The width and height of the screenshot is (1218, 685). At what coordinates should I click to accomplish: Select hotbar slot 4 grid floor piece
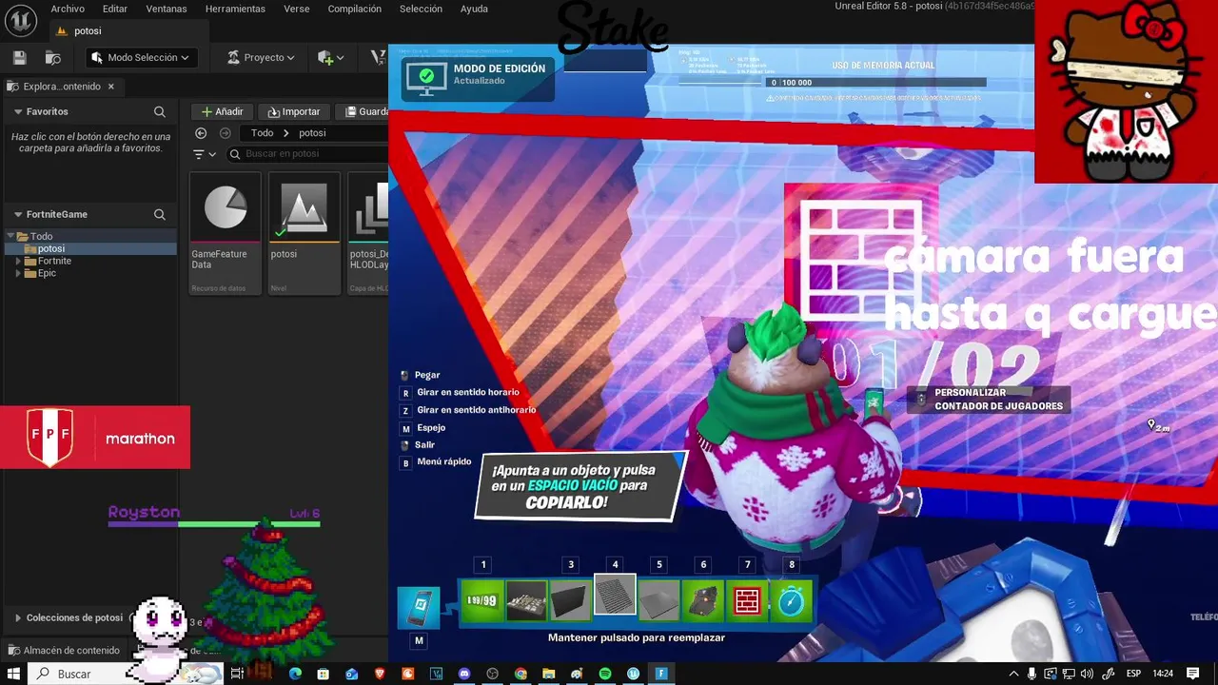point(615,596)
